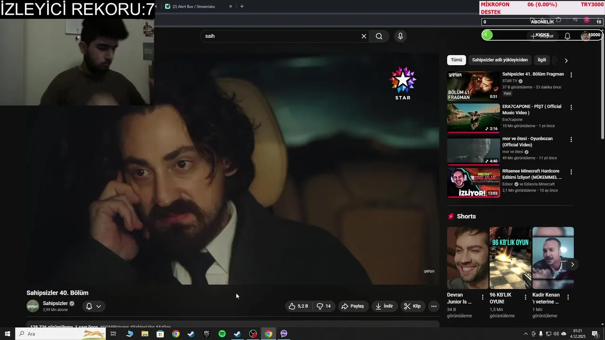Open a new browser tab
Viewport: 605px width, 340px height.
coord(242,7)
